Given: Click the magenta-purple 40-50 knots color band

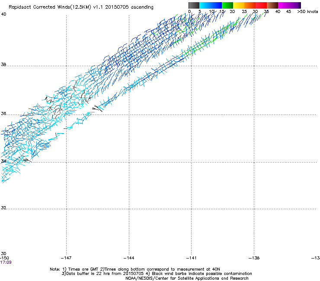Looking at the screenshot, I should (289, 5).
